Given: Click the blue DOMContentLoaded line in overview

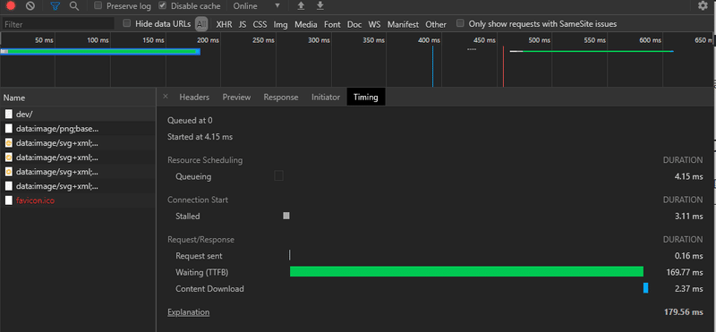Looking at the screenshot, I should (x=432, y=66).
